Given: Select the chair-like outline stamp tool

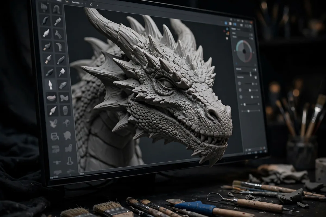Looking at the screenshot, I should [x=55, y=136].
